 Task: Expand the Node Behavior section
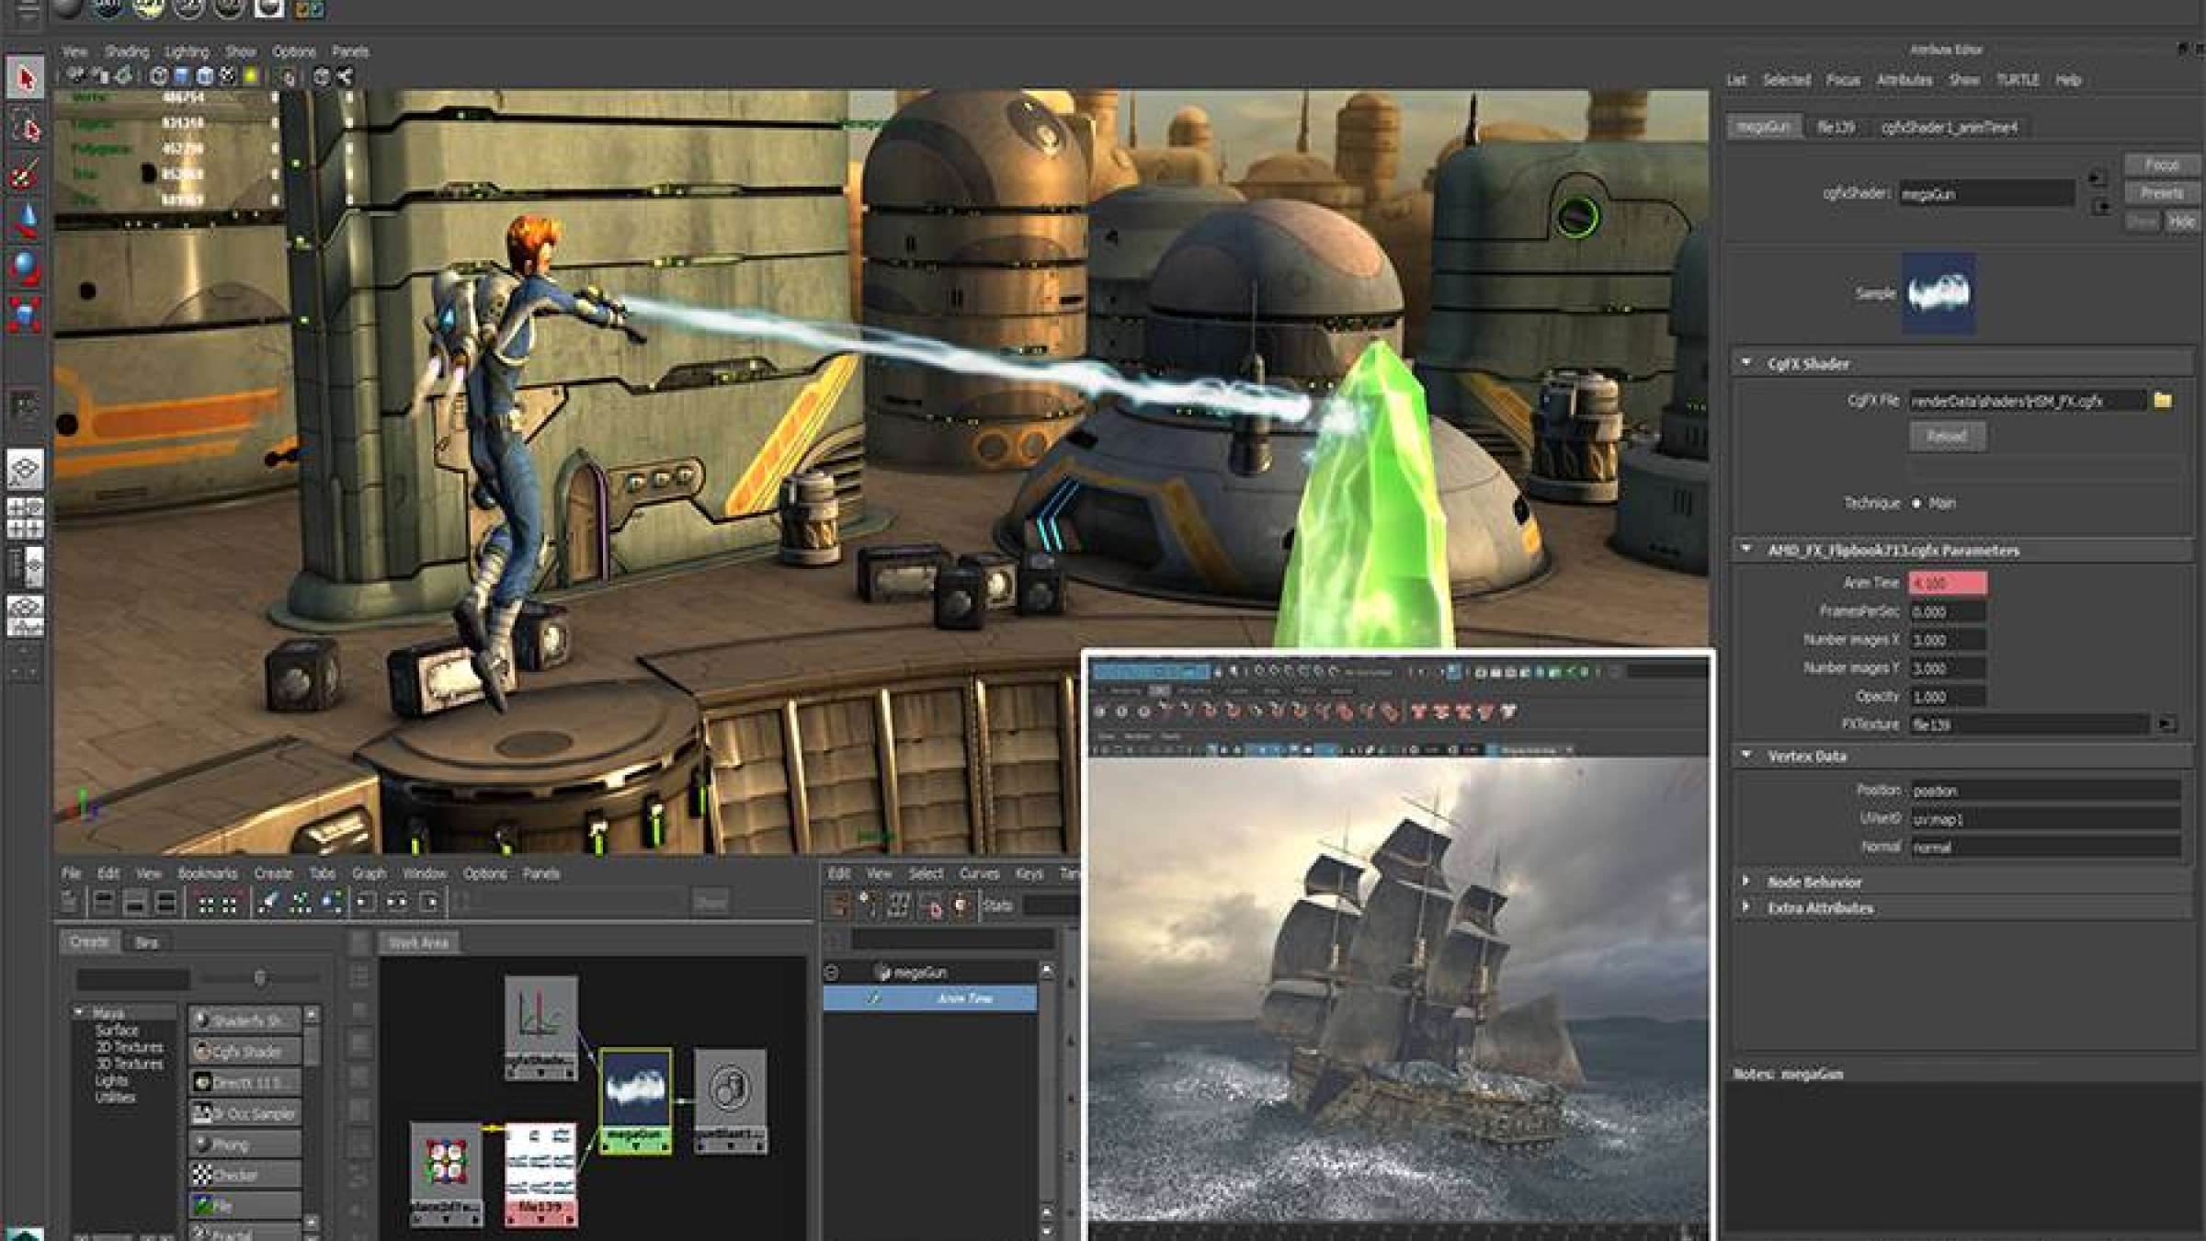(1746, 882)
